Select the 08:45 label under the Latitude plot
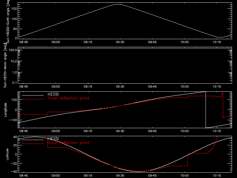 tap(23, 176)
